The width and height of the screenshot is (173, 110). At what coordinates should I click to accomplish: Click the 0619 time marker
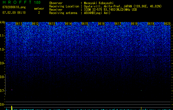coord(151,24)
